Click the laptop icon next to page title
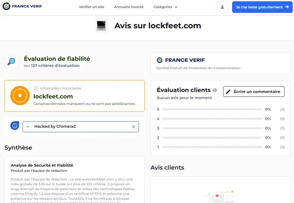 click(x=101, y=25)
